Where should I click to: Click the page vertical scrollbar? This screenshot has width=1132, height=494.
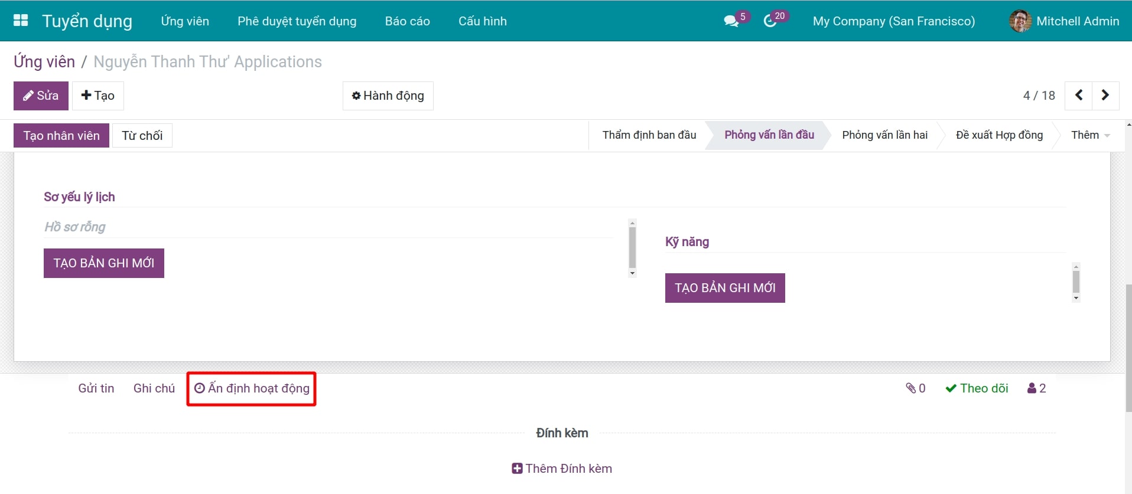pos(1128,348)
